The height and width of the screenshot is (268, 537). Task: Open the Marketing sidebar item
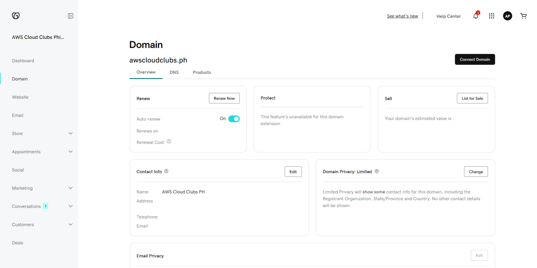[22, 188]
